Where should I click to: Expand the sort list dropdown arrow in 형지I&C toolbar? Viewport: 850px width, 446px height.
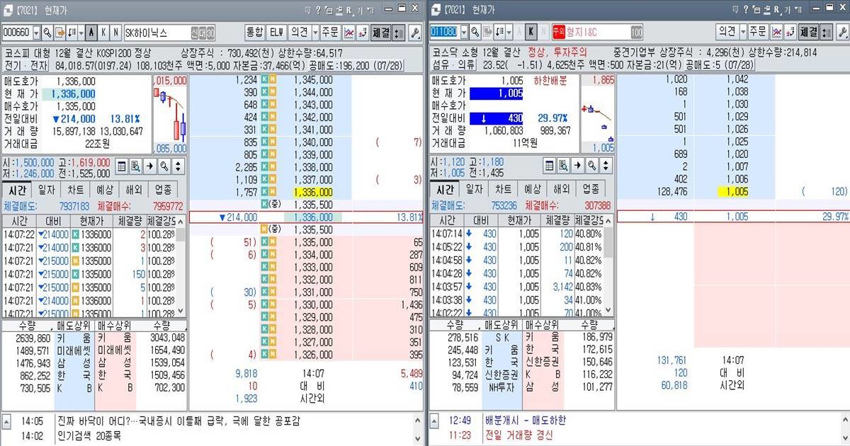pyautogui.click(x=509, y=33)
